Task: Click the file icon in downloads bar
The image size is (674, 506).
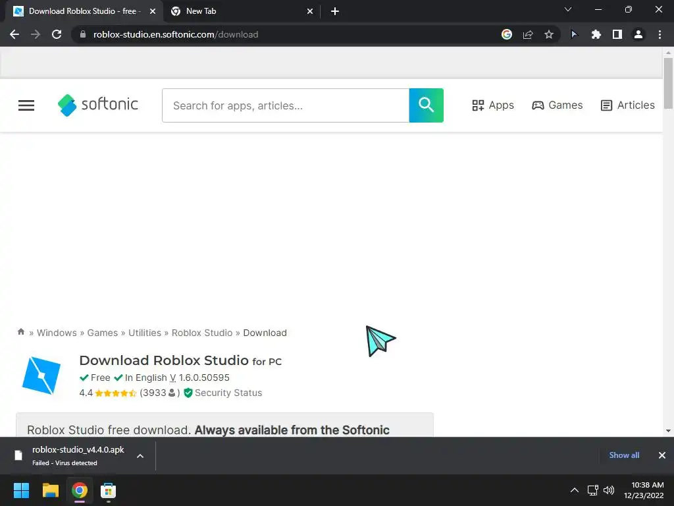Action: point(18,455)
